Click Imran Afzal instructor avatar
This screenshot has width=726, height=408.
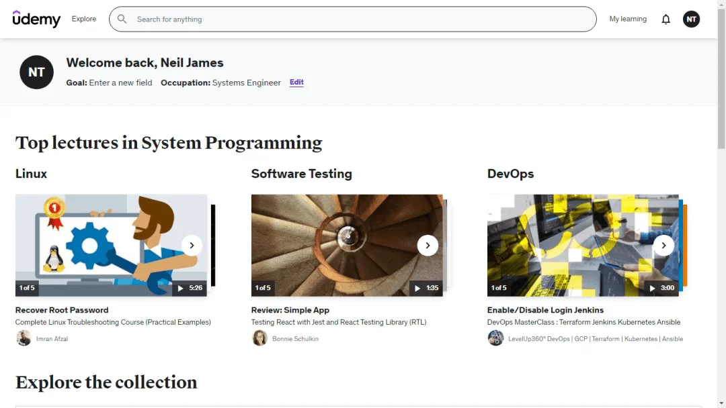[24, 338]
